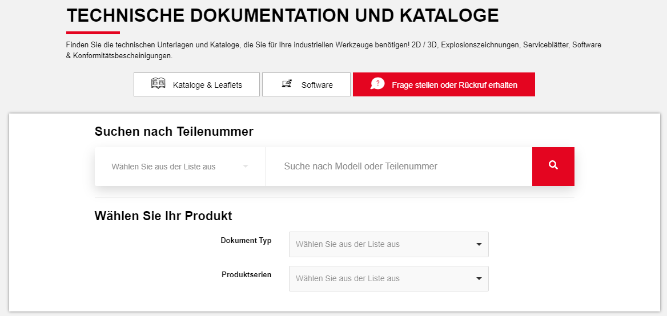Click the Technische Dokumentation und Kataloge title

pyautogui.click(x=282, y=16)
